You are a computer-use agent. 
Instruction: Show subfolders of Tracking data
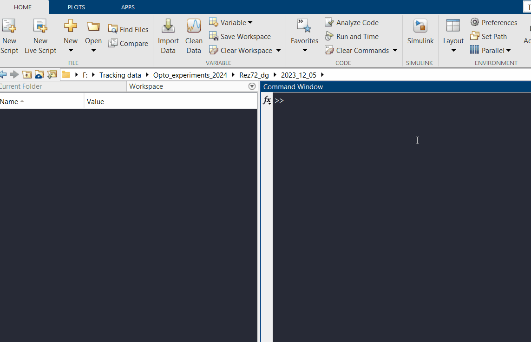tap(147, 75)
